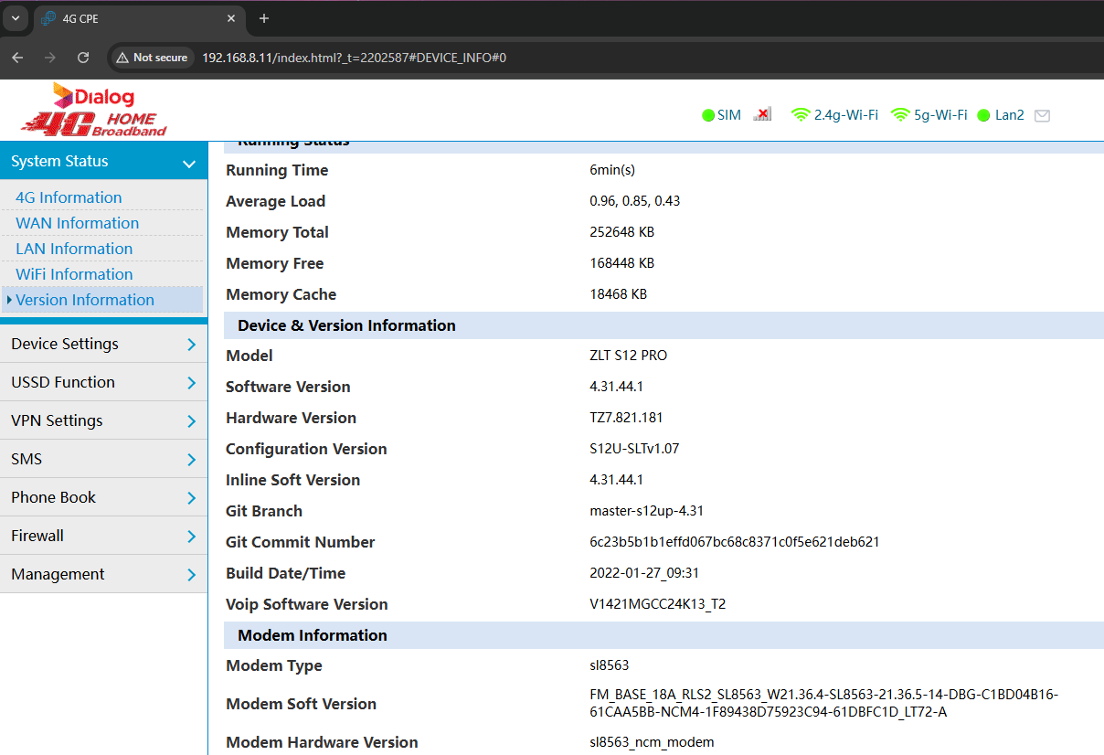Click the Running Time label

coord(277,170)
